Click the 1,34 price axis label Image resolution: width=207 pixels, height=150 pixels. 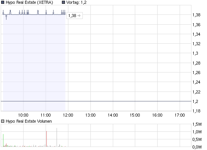tap(196, 34)
